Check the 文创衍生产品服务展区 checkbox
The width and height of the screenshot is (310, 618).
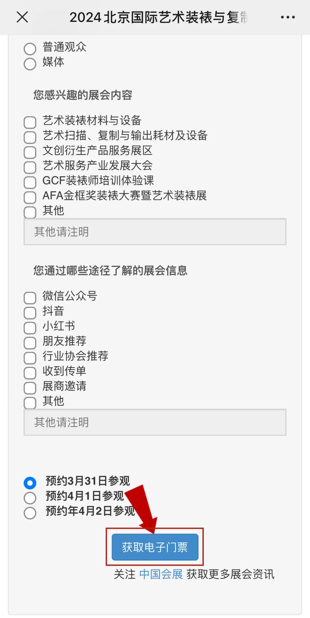pyautogui.click(x=30, y=152)
